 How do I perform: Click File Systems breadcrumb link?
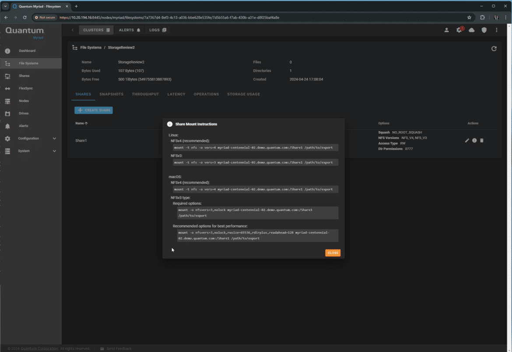click(91, 47)
